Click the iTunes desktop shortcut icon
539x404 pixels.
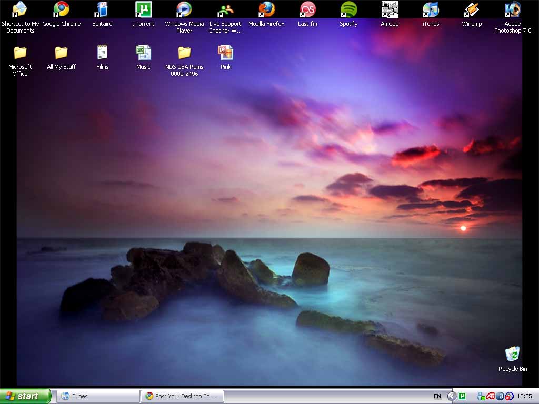[x=431, y=9]
